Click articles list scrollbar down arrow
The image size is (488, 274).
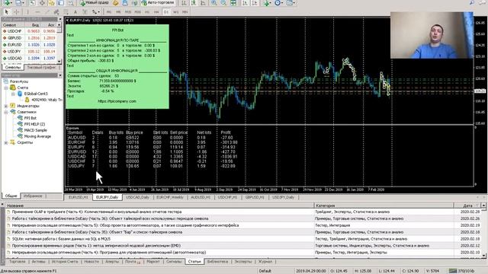click(483, 256)
